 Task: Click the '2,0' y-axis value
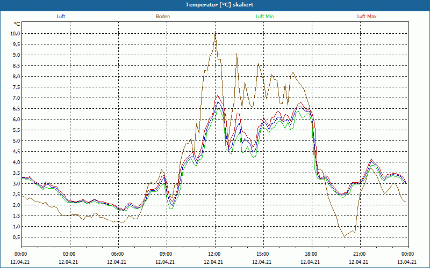coord(17,205)
